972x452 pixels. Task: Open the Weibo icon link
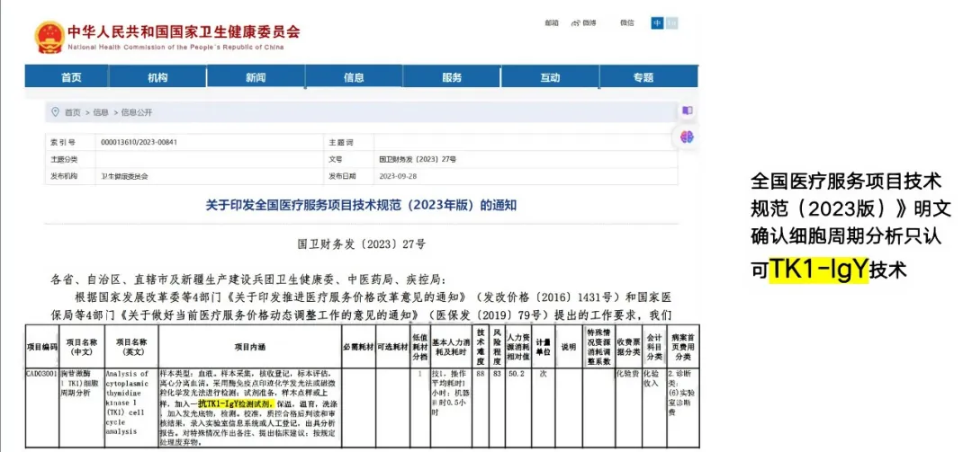click(575, 23)
